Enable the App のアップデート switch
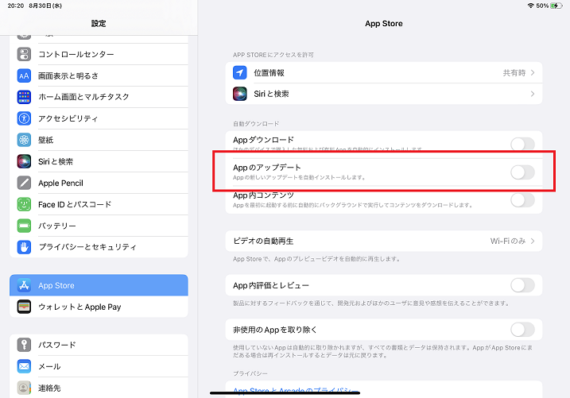The width and height of the screenshot is (570, 398). [522, 172]
